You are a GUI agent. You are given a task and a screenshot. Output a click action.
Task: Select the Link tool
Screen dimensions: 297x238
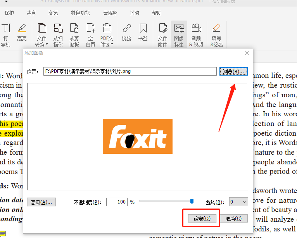[x=127, y=32]
